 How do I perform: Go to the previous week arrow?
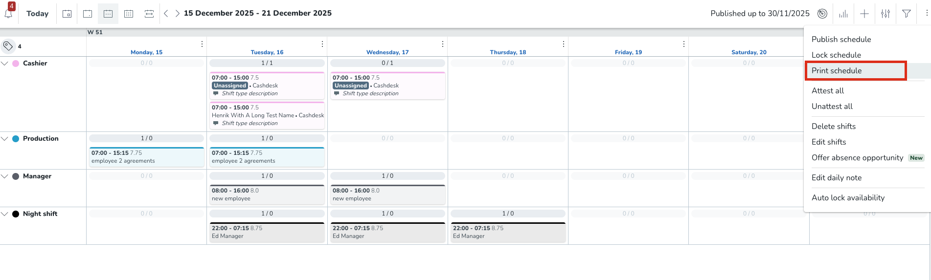pyautogui.click(x=166, y=14)
